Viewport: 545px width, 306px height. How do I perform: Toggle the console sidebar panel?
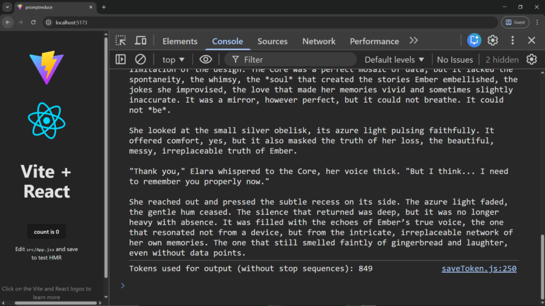(121, 60)
